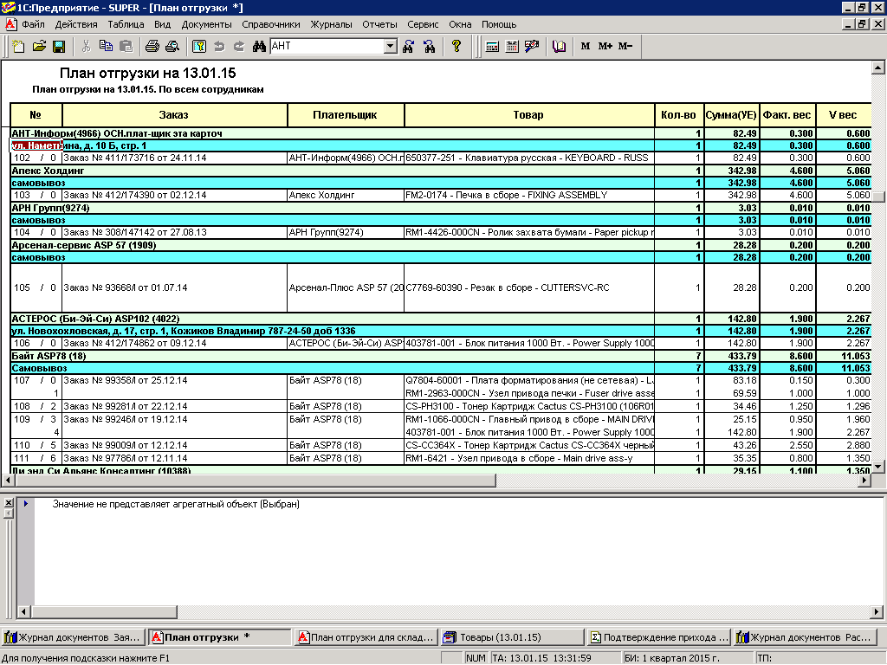Click the Open file folder icon
The image size is (887, 665).
tap(39, 46)
